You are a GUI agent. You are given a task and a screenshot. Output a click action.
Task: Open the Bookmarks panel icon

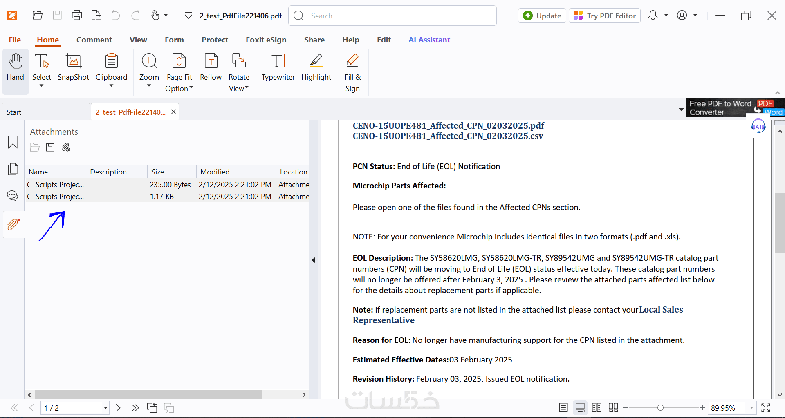click(x=13, y=142)
